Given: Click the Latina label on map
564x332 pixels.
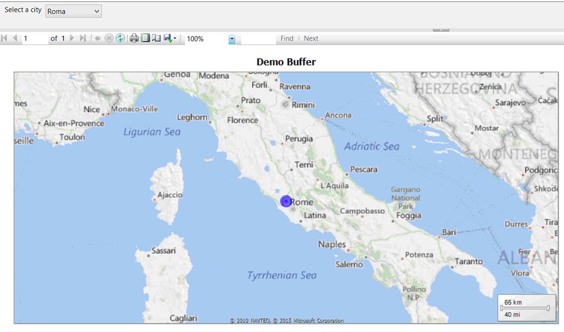Looking at the screenshot, I should (x=315, y=215).
